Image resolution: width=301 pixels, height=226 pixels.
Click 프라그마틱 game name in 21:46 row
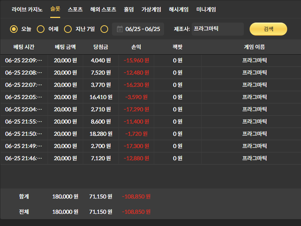click(255, 158)
